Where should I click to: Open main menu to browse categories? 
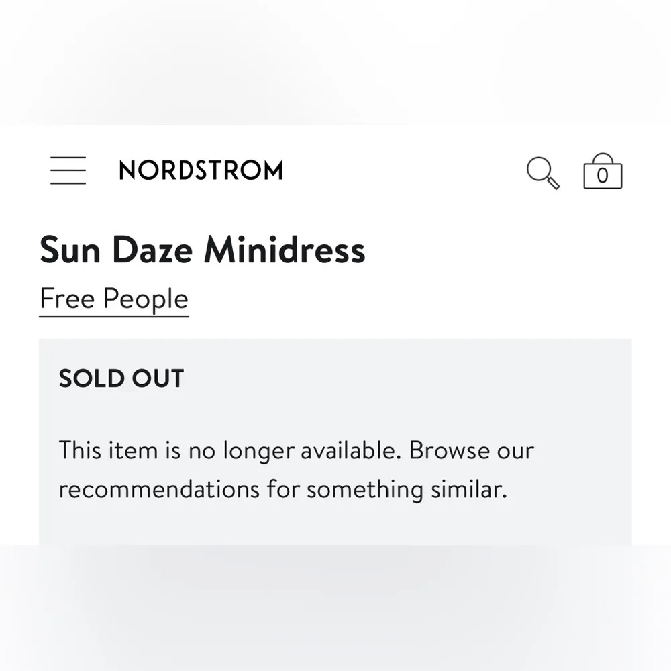[x=68, y=170]
